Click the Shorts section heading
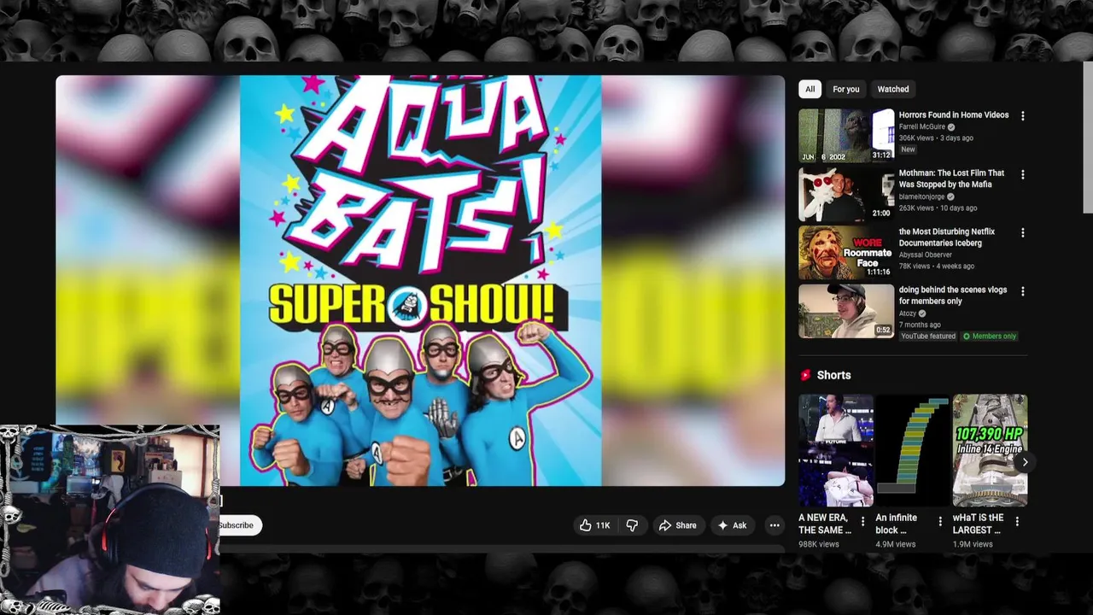 pos(833,375)
